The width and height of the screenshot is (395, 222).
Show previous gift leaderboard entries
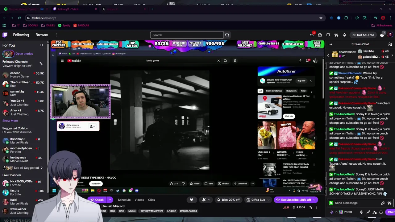(328, 55)
